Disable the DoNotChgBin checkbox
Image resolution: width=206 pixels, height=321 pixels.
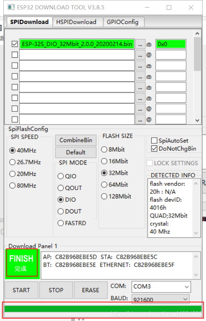coord(154,148)
